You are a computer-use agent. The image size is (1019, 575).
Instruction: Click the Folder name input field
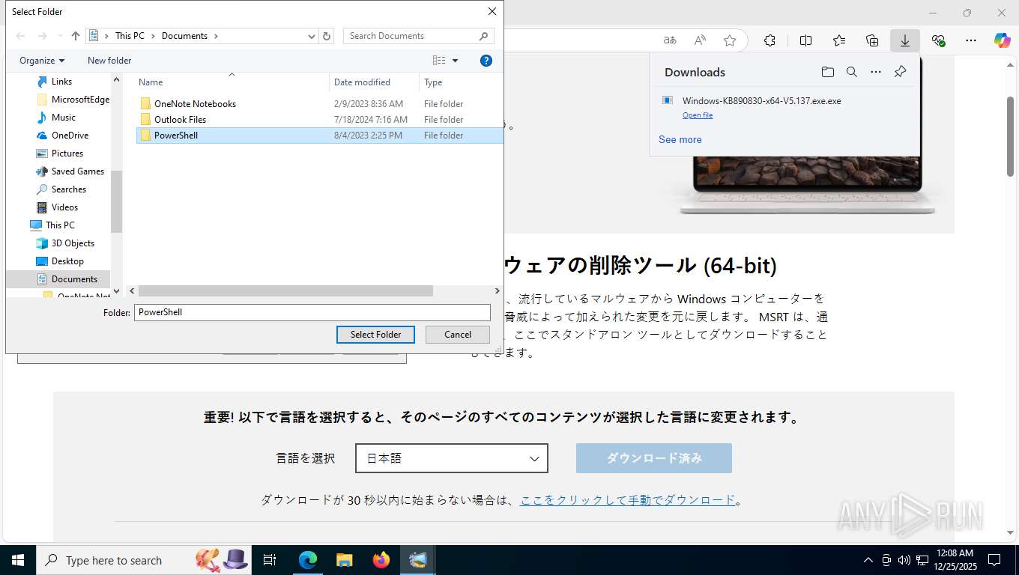click(x=312, y=312)
